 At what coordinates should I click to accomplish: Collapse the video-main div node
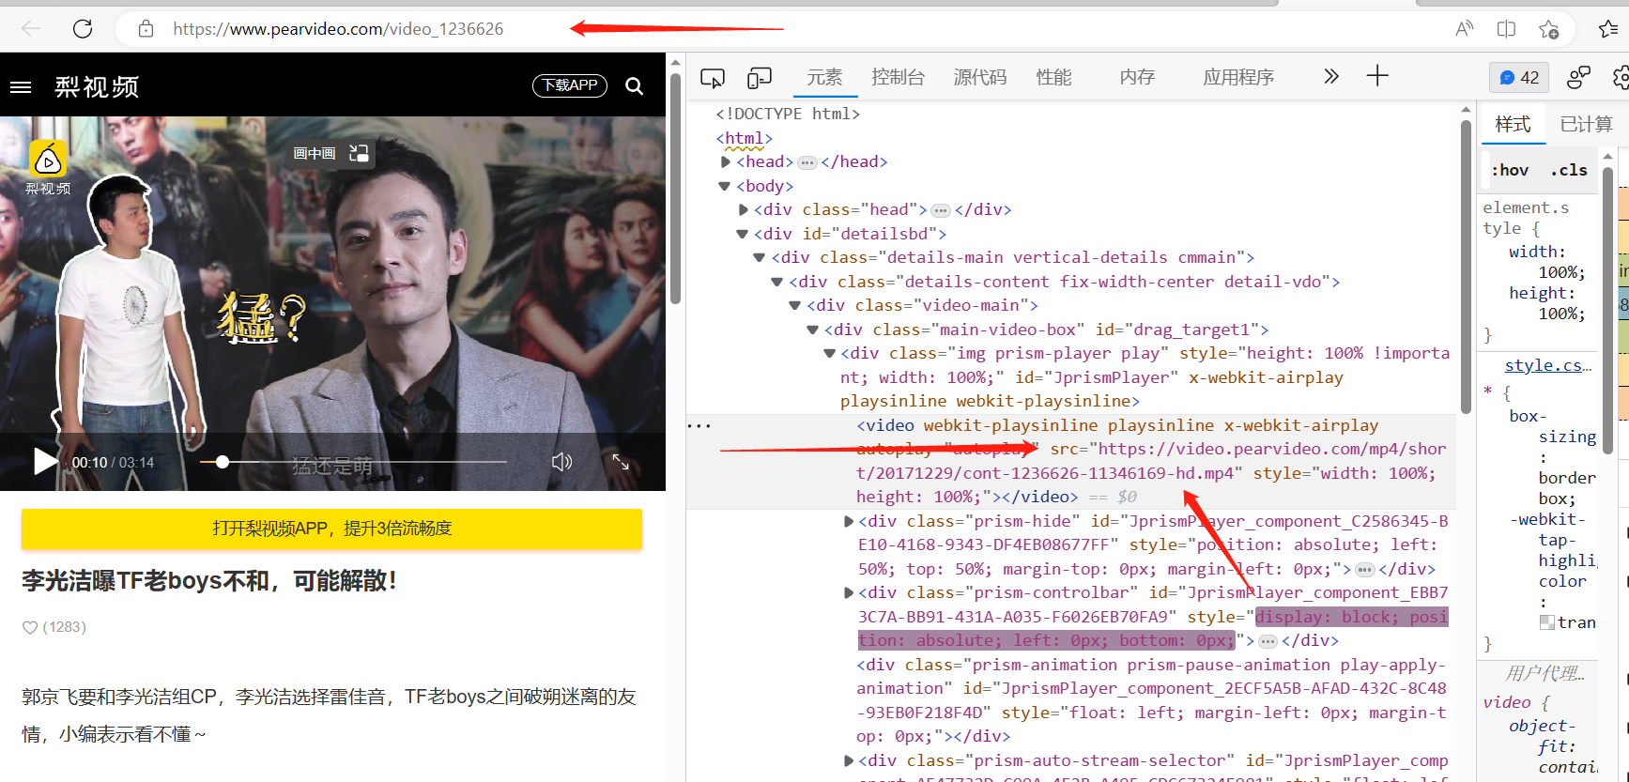coord(795,306)
